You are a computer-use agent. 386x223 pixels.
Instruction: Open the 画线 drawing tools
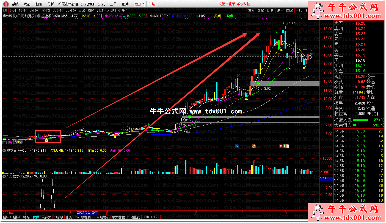point(289,10)
